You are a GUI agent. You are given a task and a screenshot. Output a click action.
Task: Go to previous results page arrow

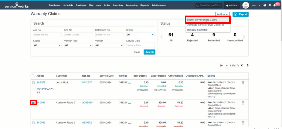click(242, 65)
